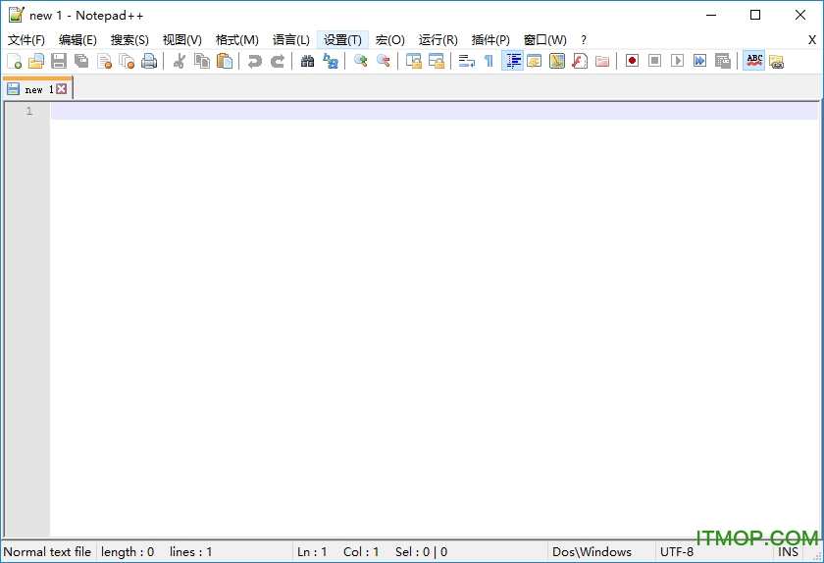
Task: Click the Replace toolbar icon
Action: coord(330,61)
